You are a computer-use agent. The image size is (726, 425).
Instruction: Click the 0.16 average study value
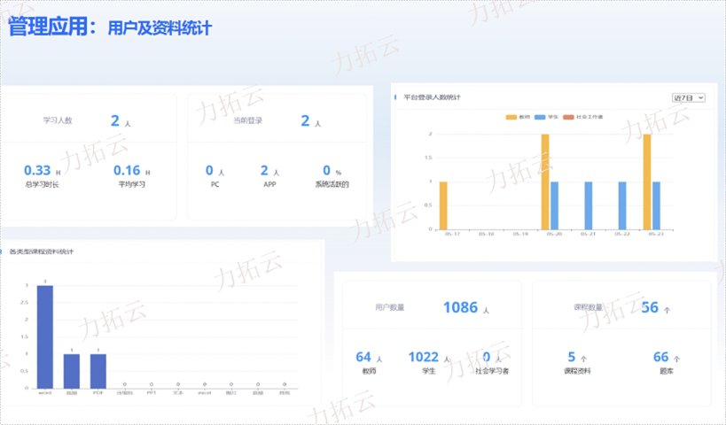coord(127,170)
